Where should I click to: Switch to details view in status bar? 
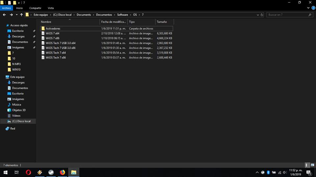(x=306, y=165)
